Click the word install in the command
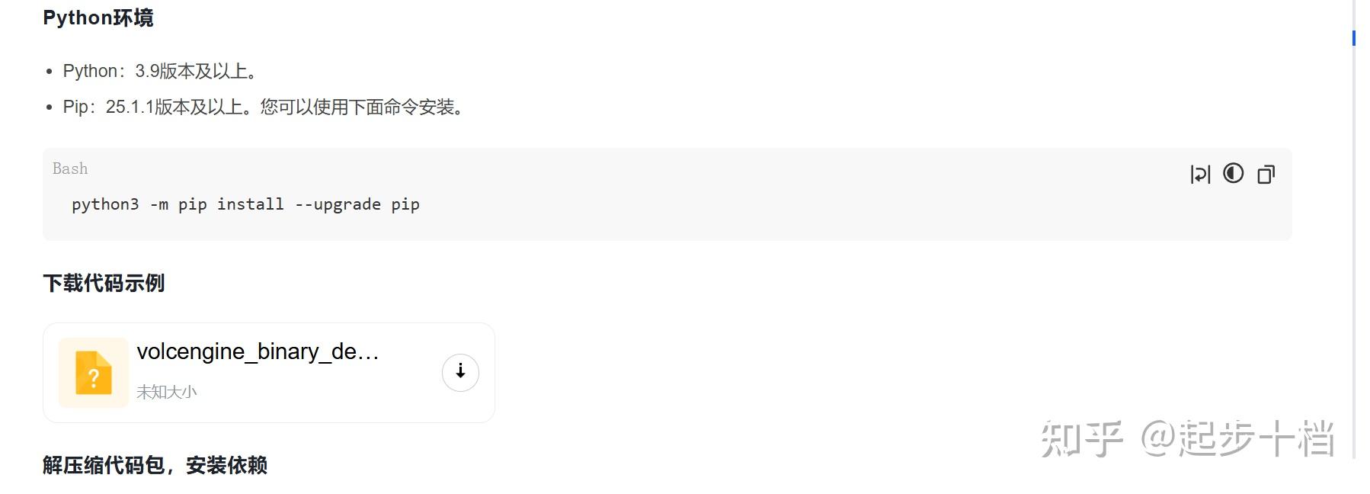This screenshot has height=494, width=1370. 250,204
